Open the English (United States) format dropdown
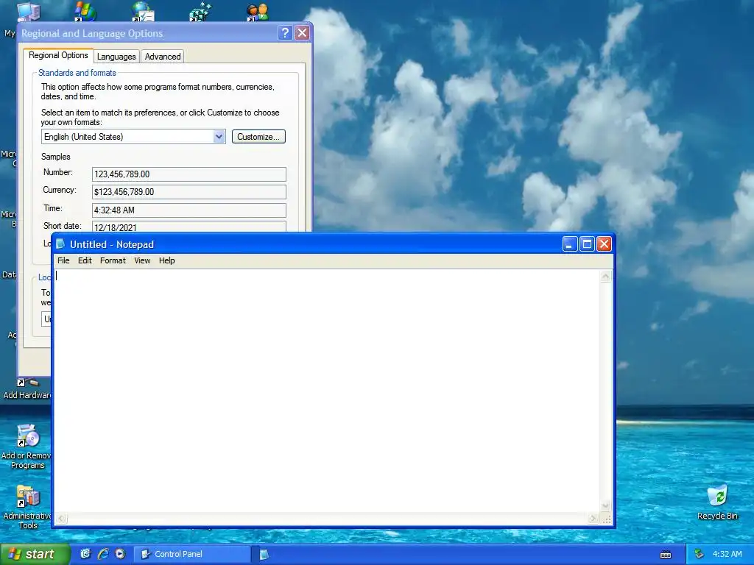 pos(219,136)
